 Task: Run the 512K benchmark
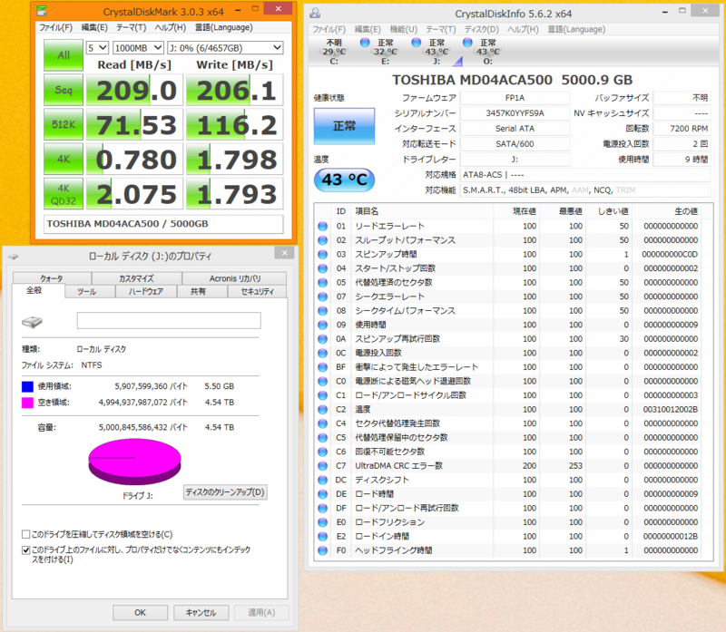coord(64,124)
